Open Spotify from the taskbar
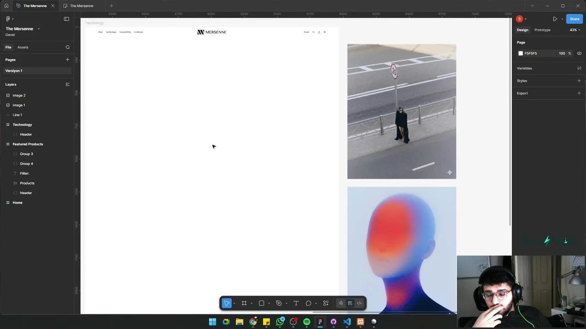This screenshot has height=329, width=586. (x=307, y=322)
